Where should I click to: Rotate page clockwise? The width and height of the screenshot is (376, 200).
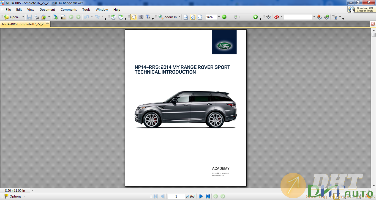121,17
